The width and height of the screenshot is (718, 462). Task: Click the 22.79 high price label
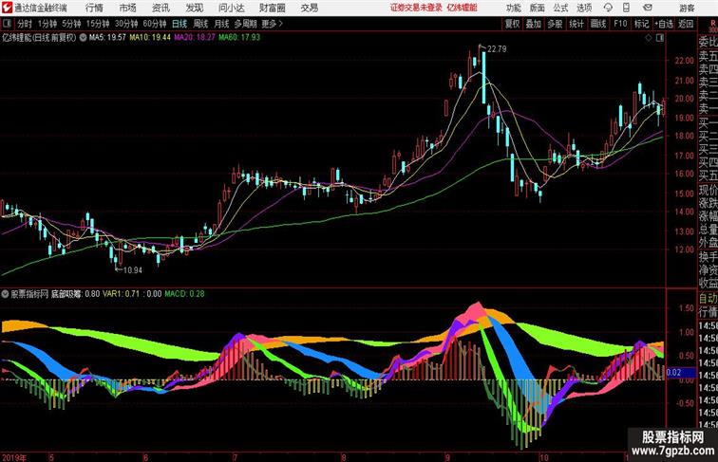point(497,49)
